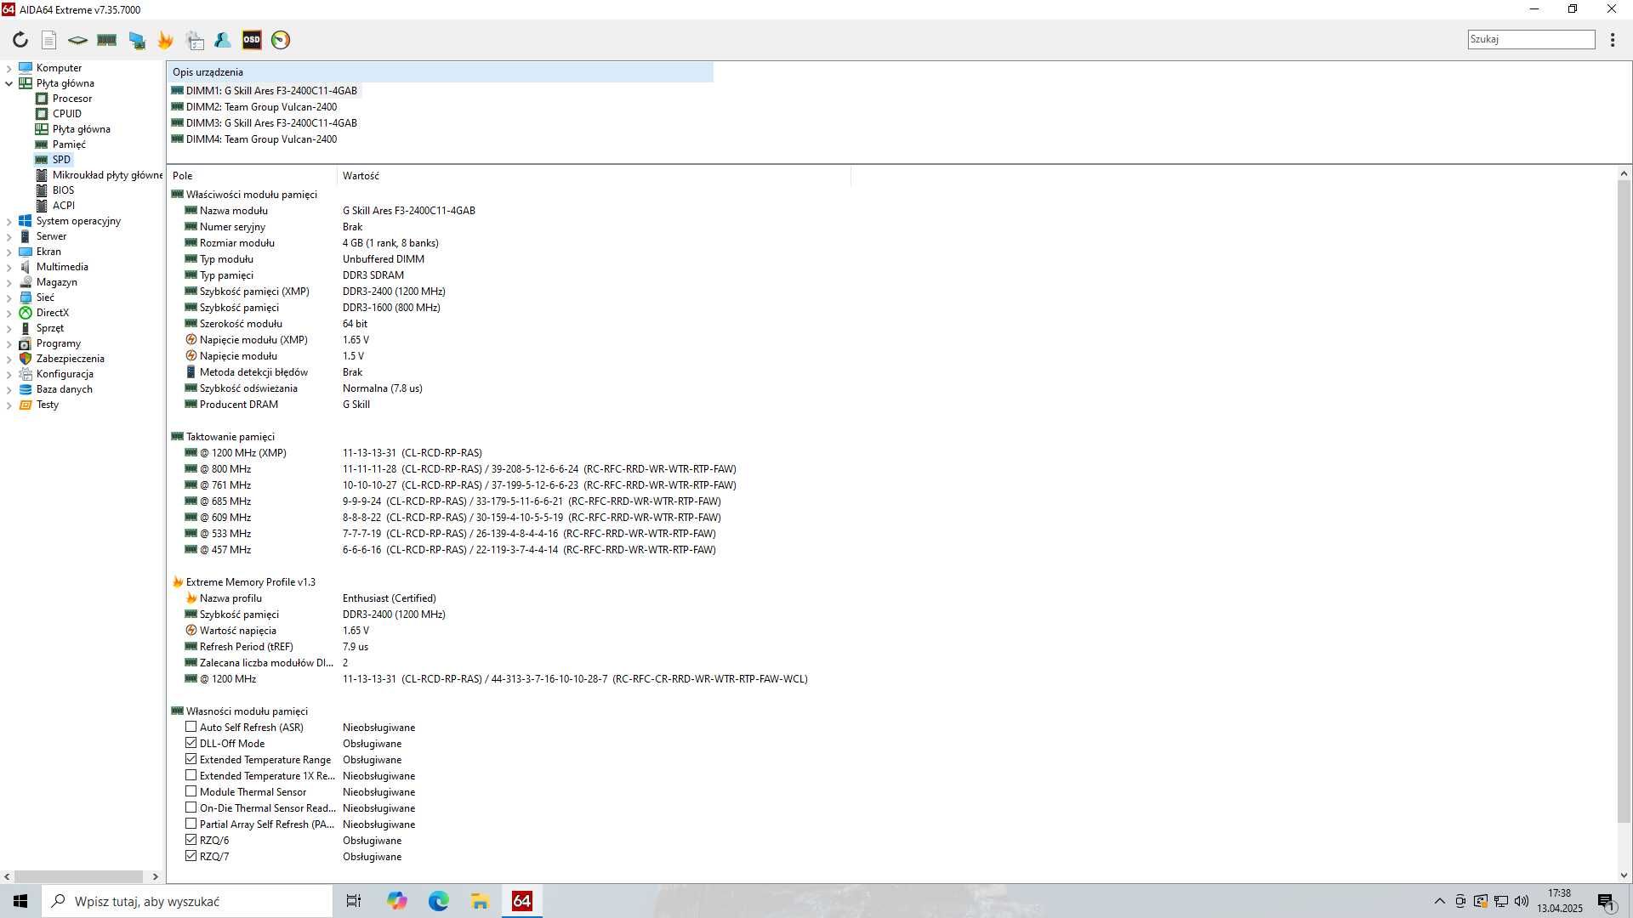Open Pamięć in the tree
The image size is (1633, 918).
[x=69, y=144]
